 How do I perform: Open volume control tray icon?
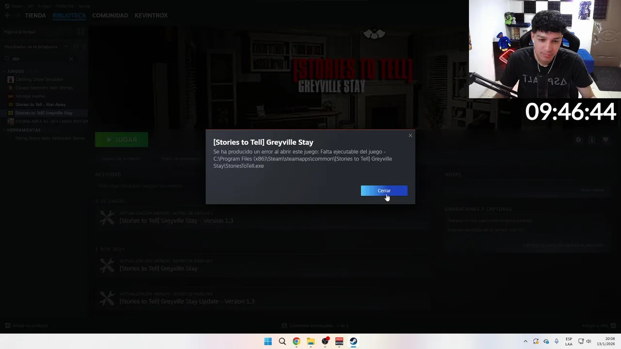point(588,341)
